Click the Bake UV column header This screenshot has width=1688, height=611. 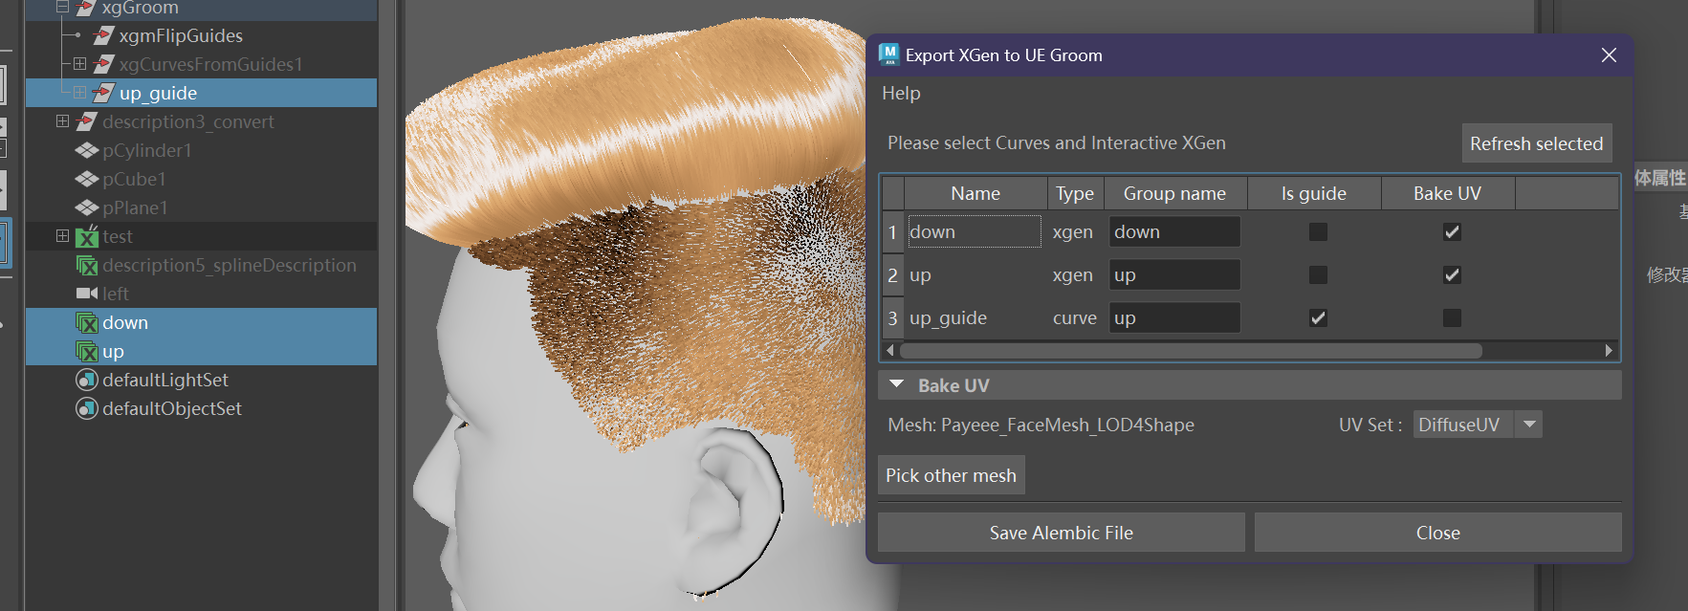click(x=1447, y=193)
